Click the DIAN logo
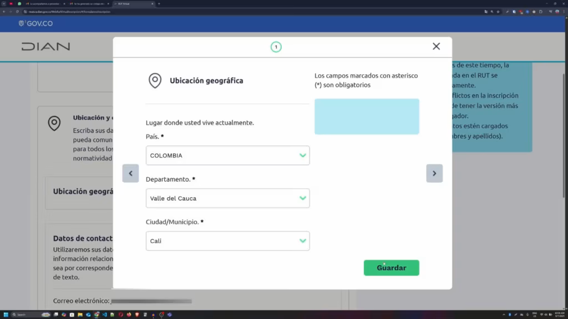Image resolution: width=568 pixels, height=319 pixels. click(45, 47)
